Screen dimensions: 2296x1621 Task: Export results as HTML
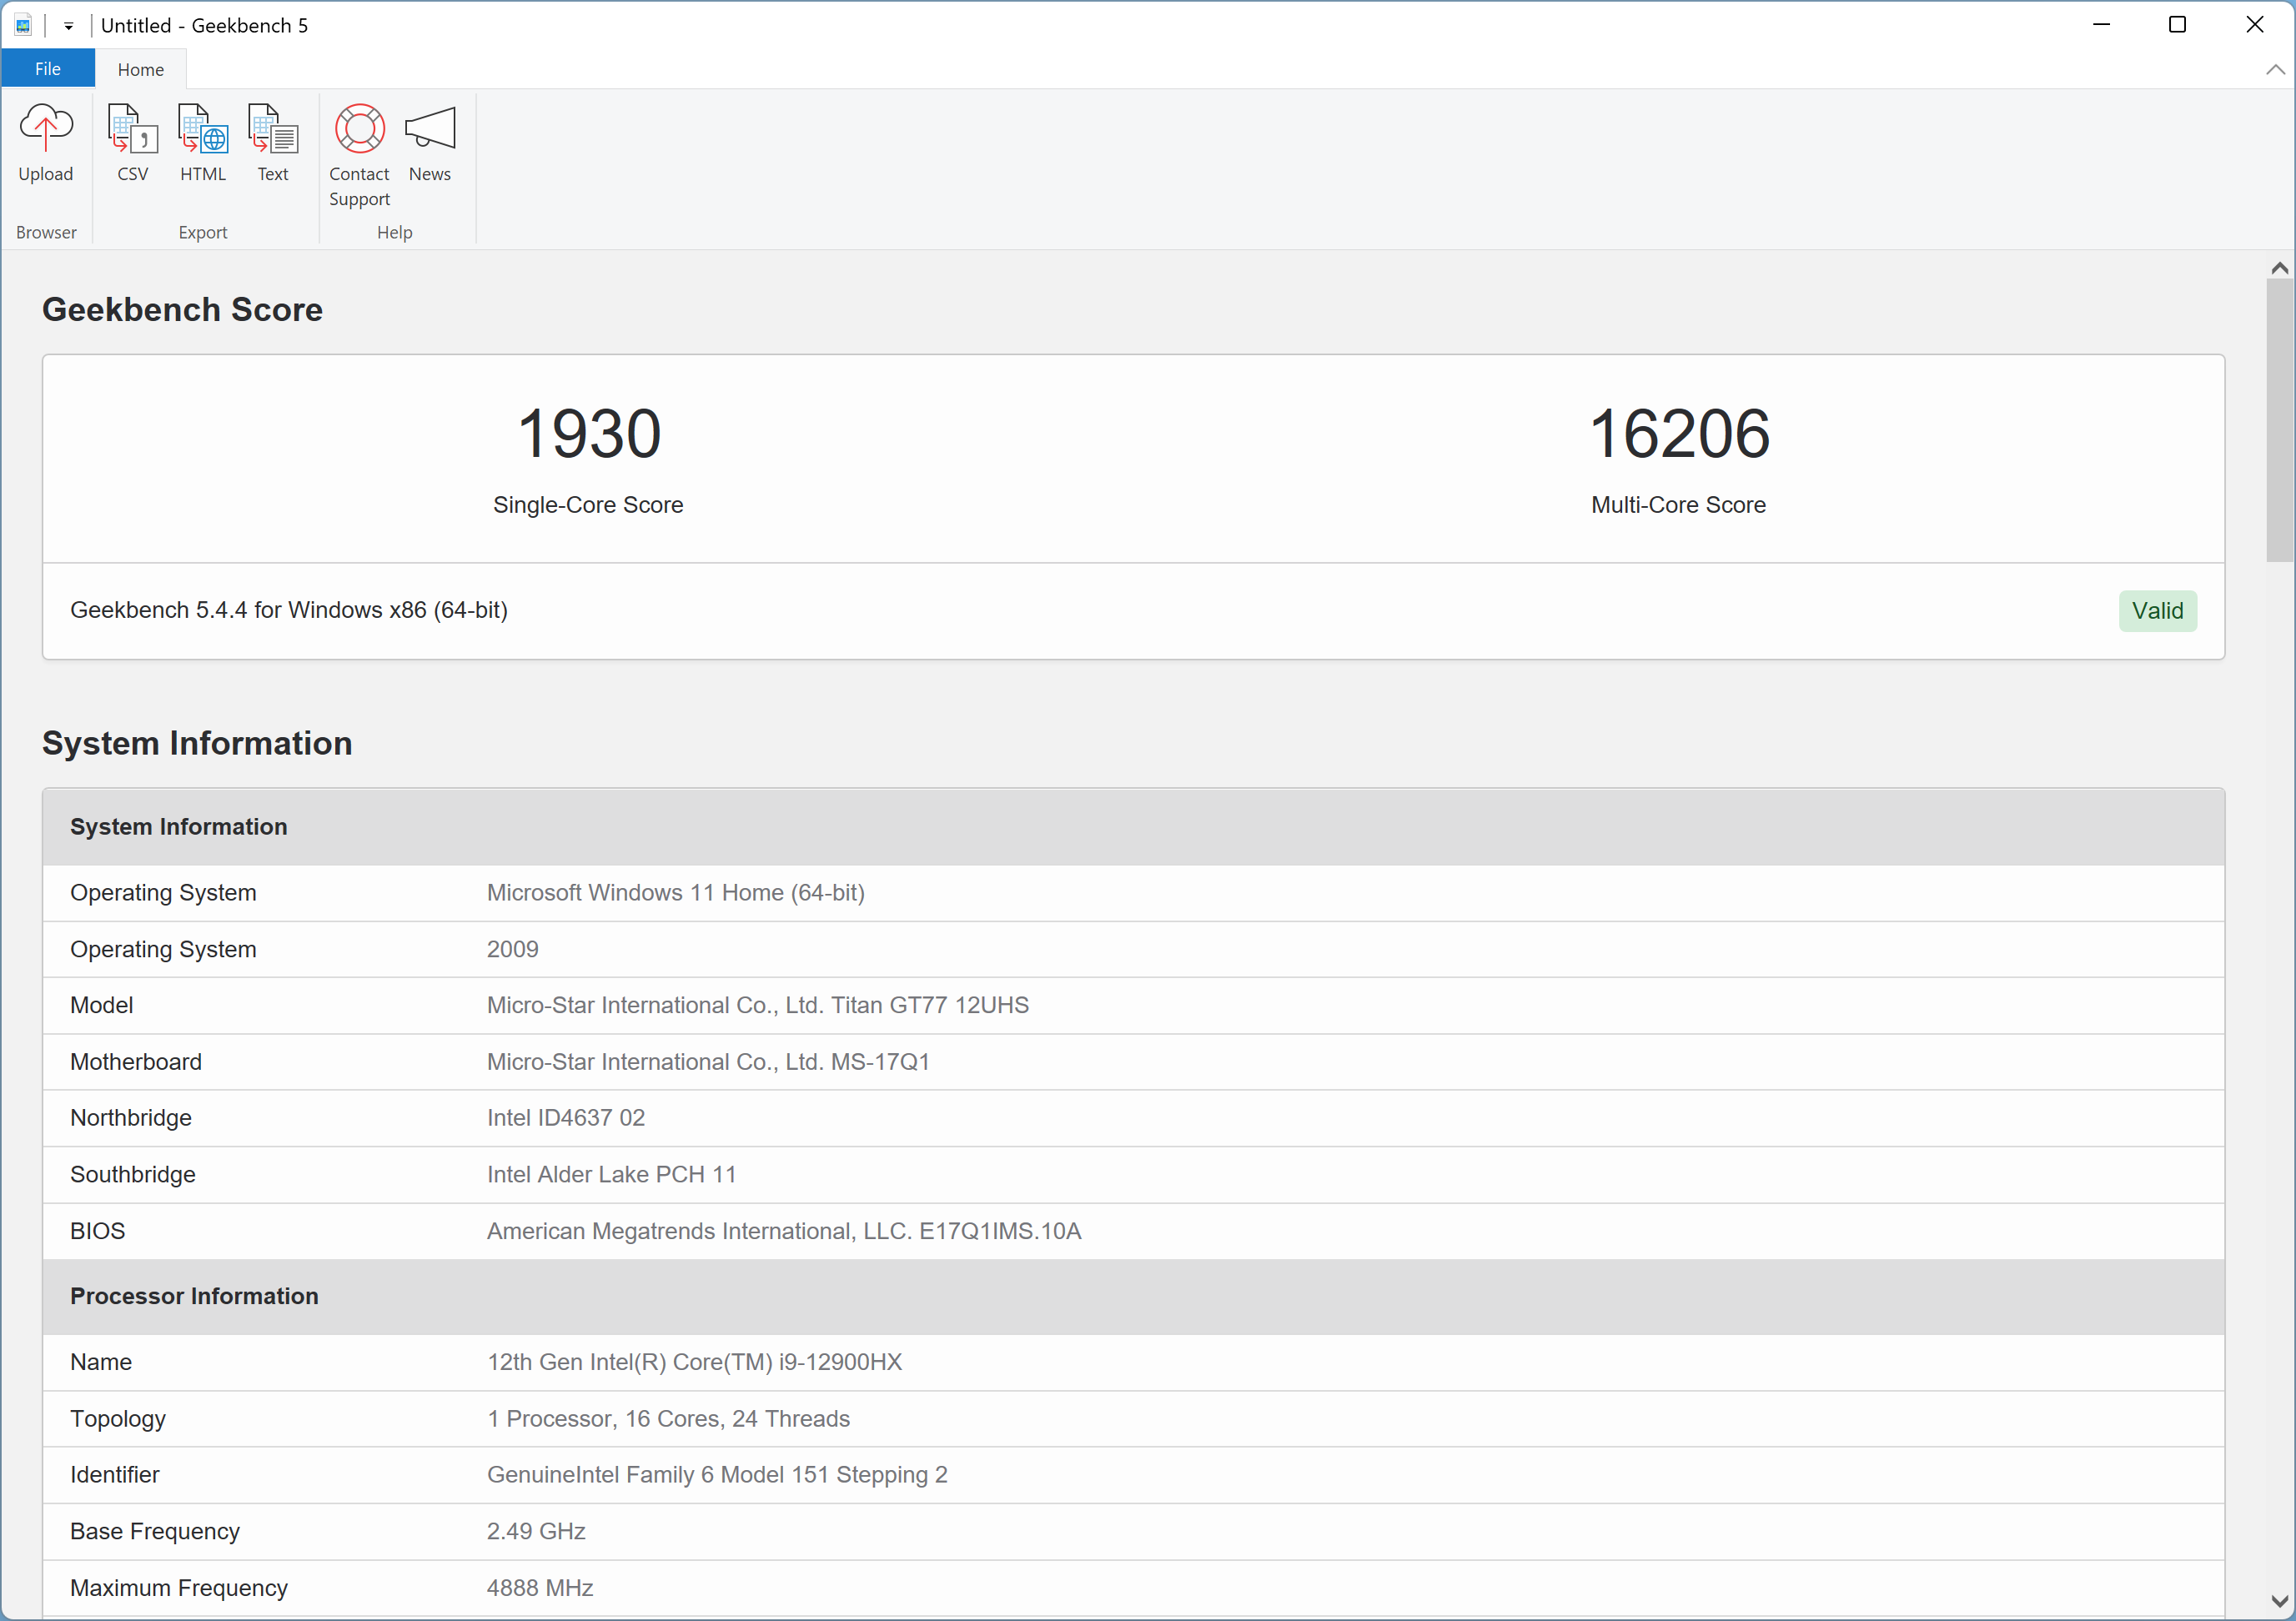(203, 129)
